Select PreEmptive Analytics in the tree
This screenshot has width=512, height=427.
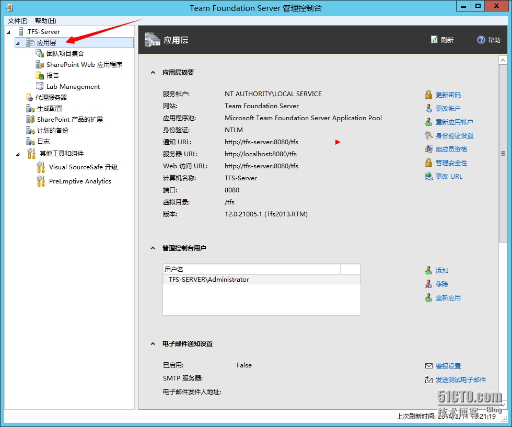coord(80,181)
